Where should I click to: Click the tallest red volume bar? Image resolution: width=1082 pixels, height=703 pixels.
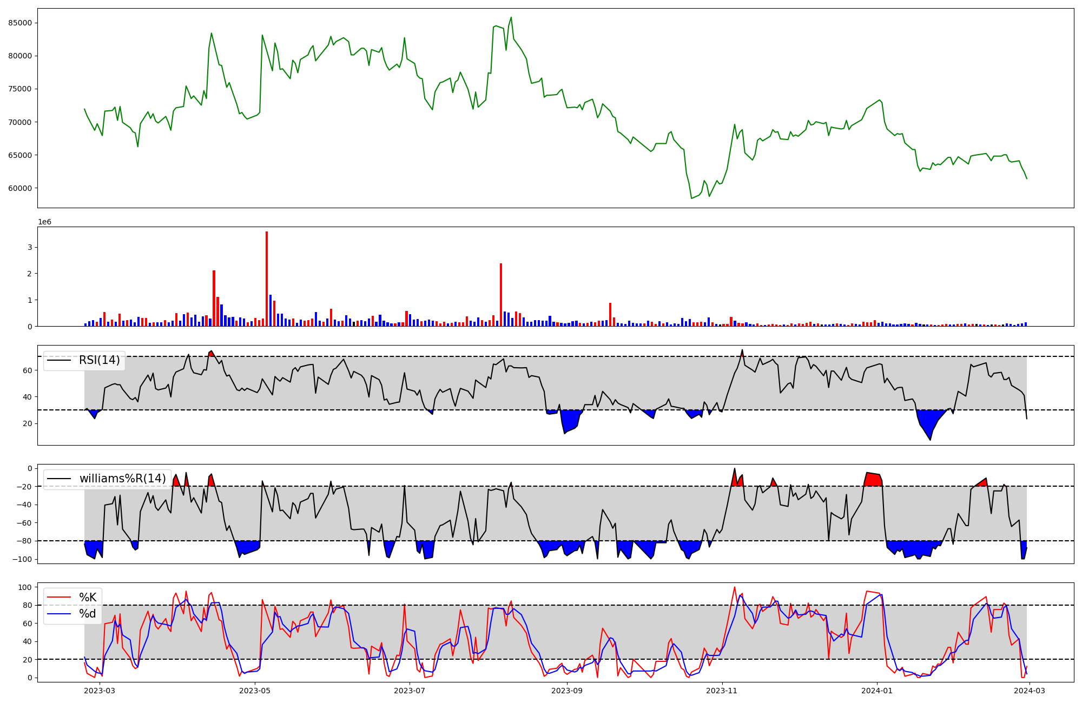tap(267, 278)
